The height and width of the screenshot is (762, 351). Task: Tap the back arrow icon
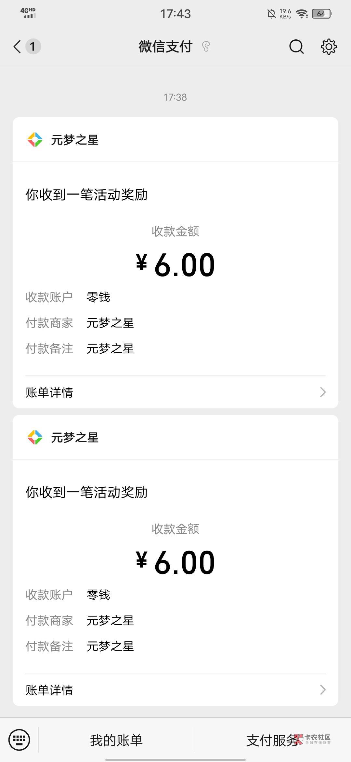(17, 47)
